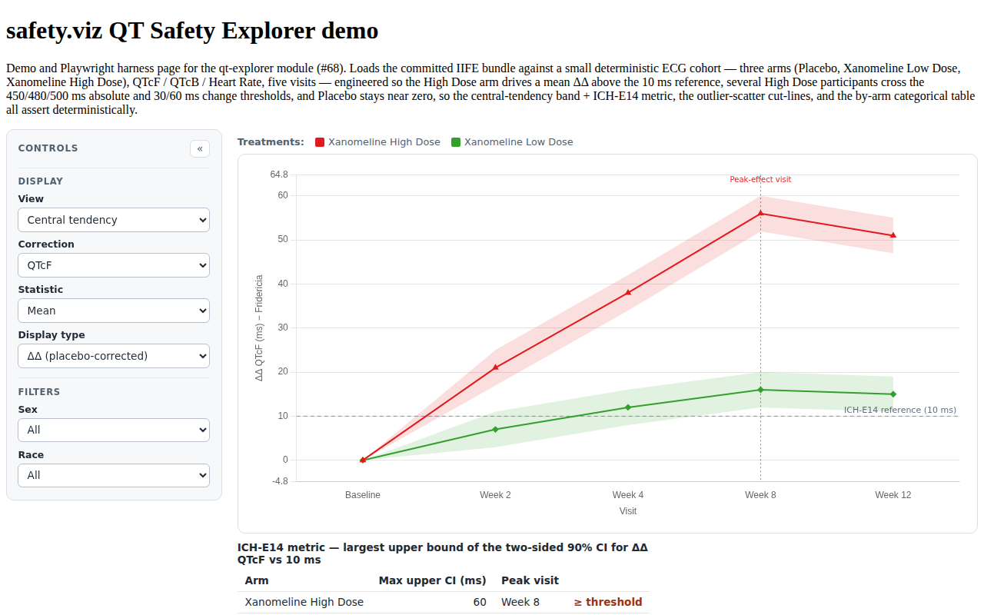Screen dimensions: 984x615
Task: Click the DISPLAY section heading
Action: point(41,181)
